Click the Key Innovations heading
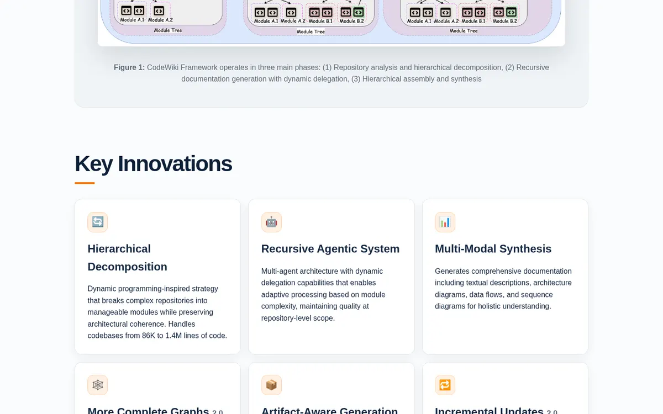This screenshot has width=663, height=414. [x=153, y=164]
